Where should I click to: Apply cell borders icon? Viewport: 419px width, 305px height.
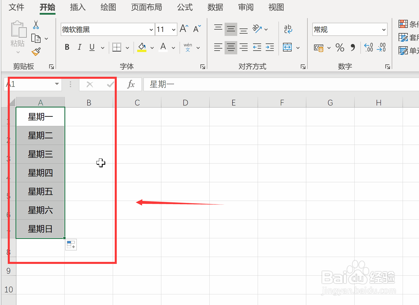(x=117, y=47)
